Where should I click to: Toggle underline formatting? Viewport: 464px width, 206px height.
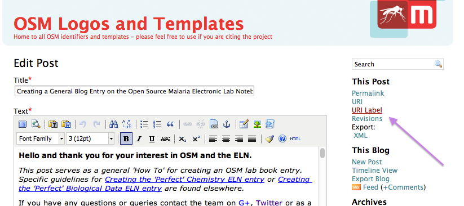point(152,138)
